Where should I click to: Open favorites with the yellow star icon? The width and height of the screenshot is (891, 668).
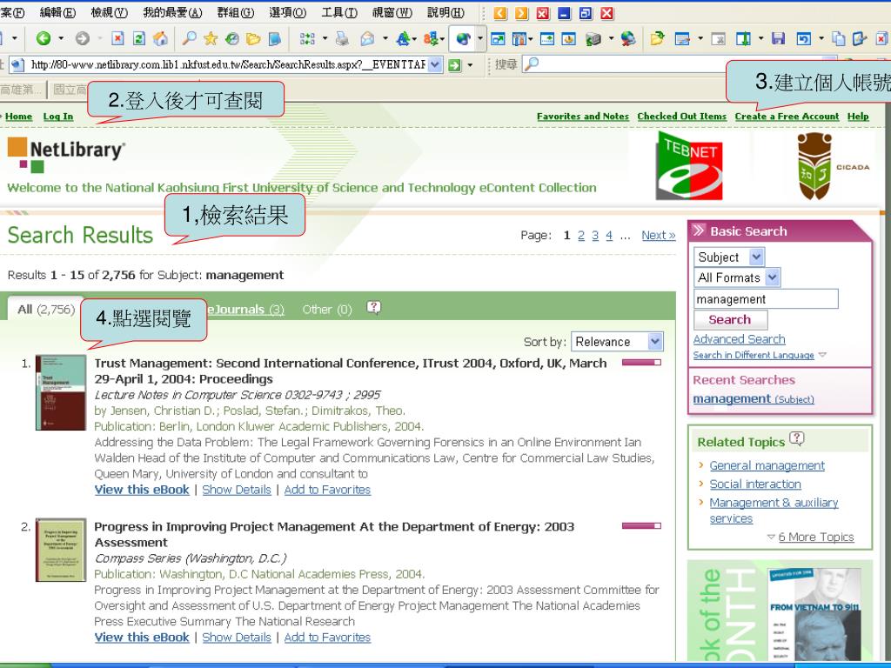point(211,38)
